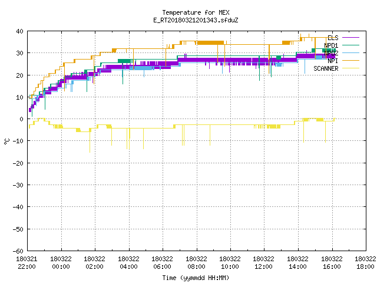Select the NPD1 legend label

pyautogui.click(x=331, y=45)
